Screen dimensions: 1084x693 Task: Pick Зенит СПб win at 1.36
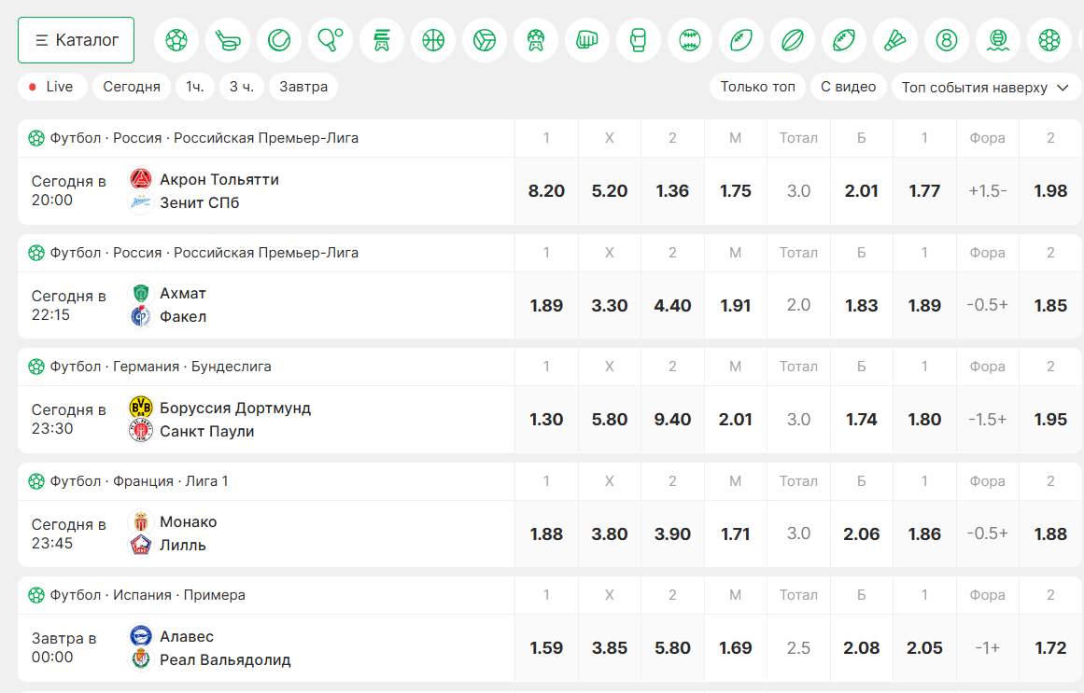tap(672, 190)
